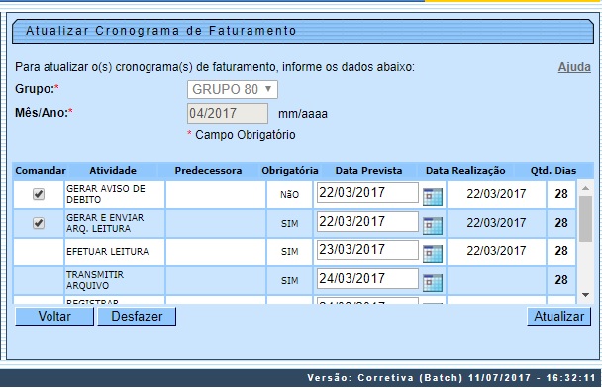Click the table scrollbar up arrow
This screenshot has height=388, width=602.
pos(585,188)
